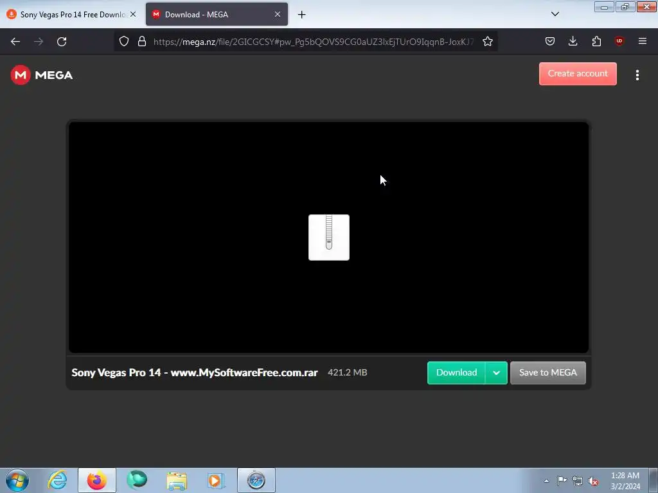Launch Internet Explorer from taskbar
The height and width of the screenshot is (493, 658).
pyautogui.click(x=57, y=480)
